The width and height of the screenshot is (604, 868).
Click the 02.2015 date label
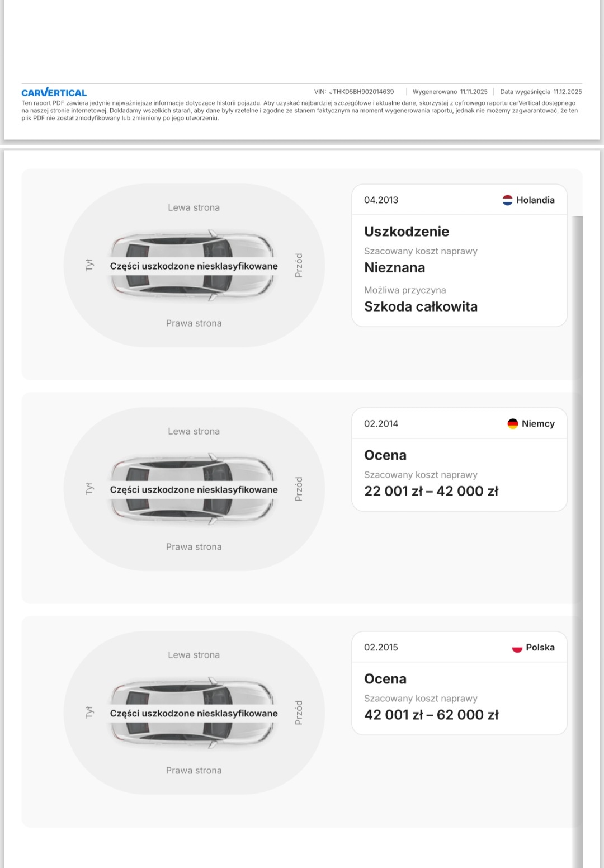[381, 648]
